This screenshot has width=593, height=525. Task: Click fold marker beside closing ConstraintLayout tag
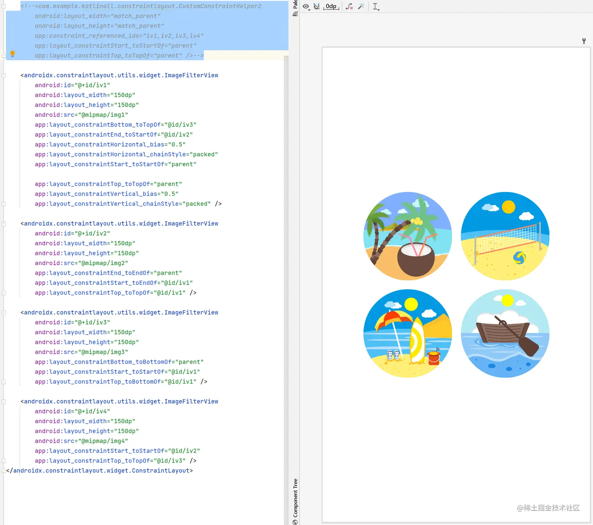coord(4,471)
